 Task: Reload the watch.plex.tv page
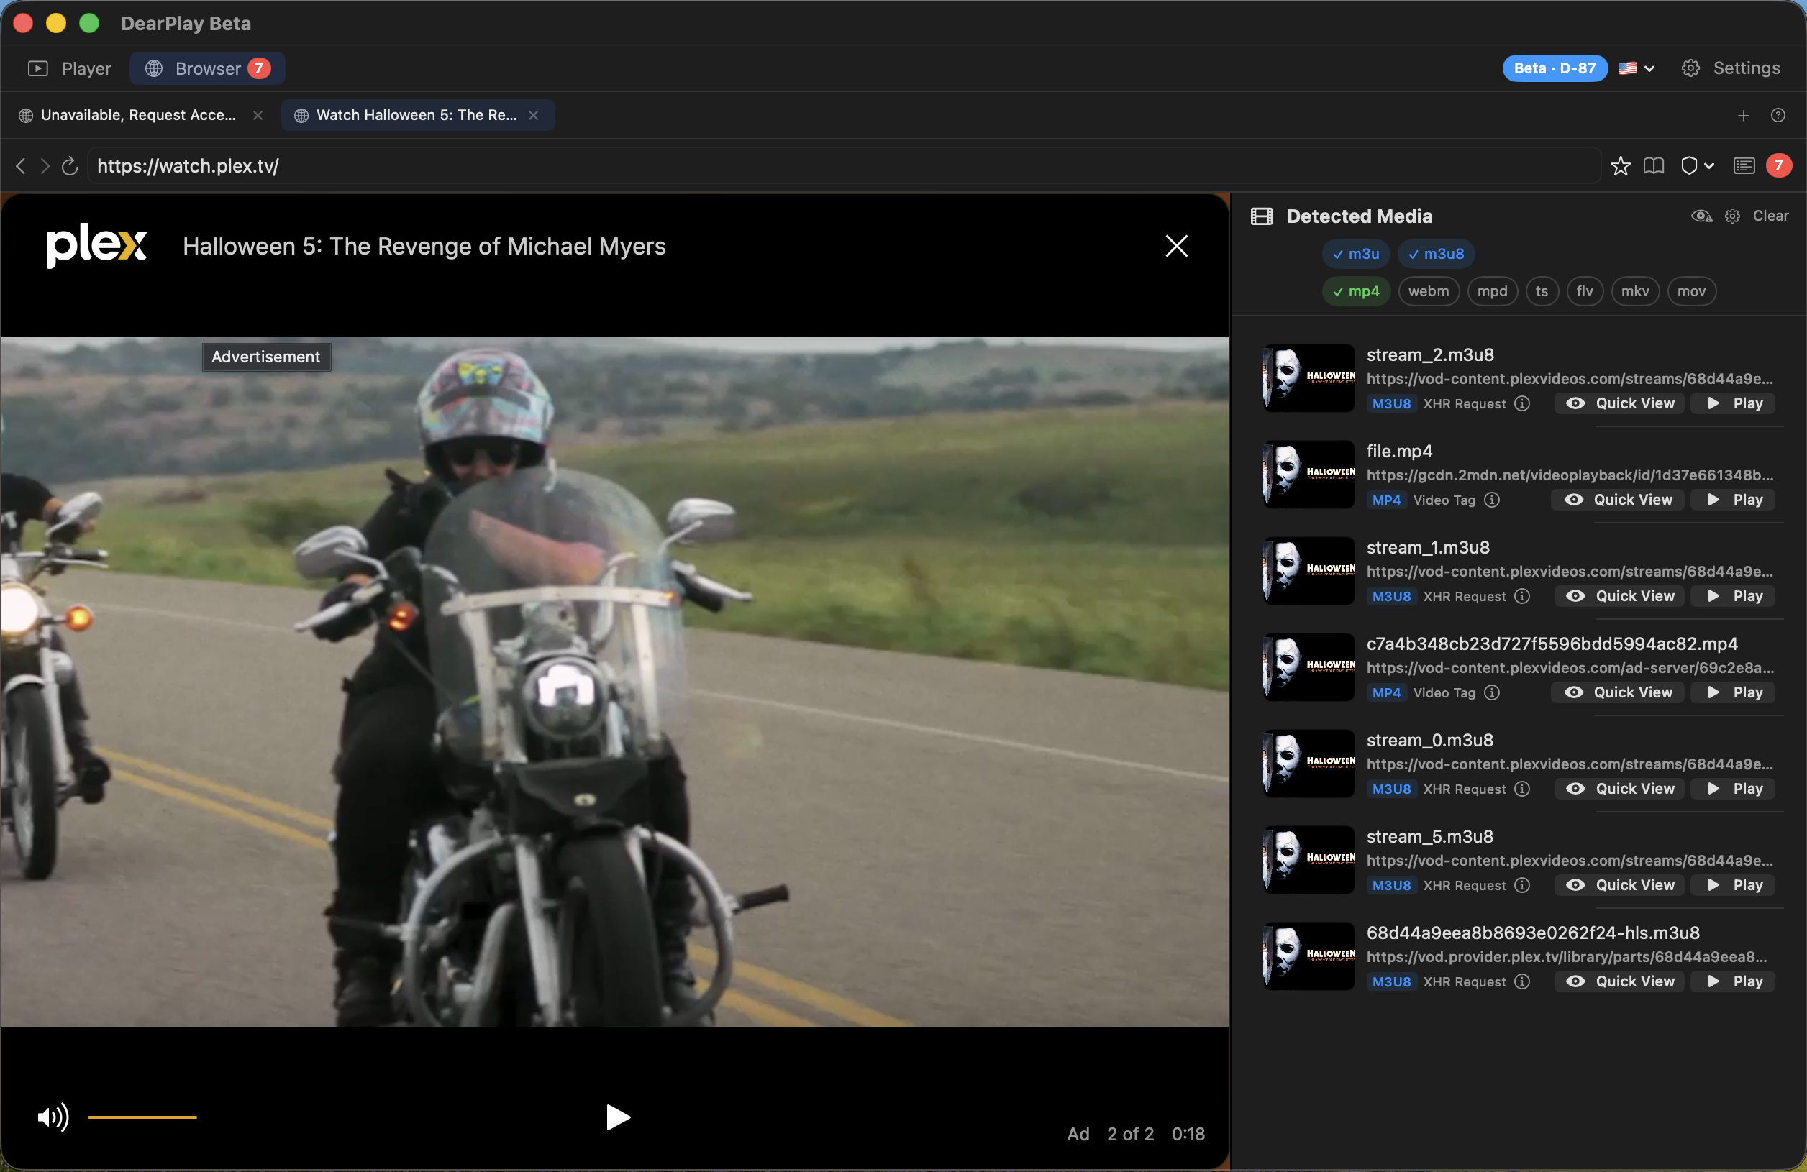click(70, 165)
